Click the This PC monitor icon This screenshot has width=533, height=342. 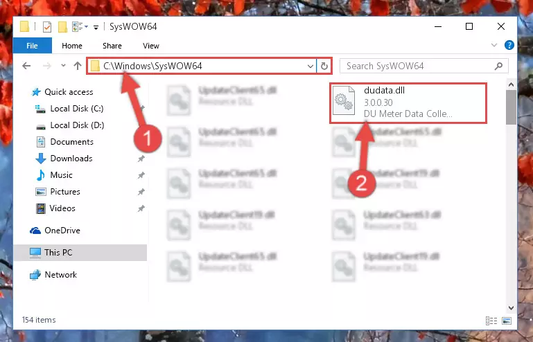coord(35,253)
